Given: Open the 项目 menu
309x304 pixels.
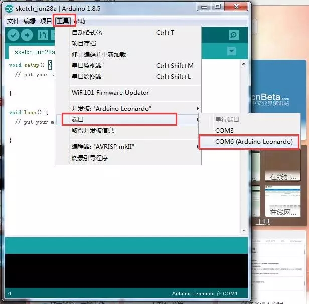Looking at the screenshot, I should click(46, 21).
